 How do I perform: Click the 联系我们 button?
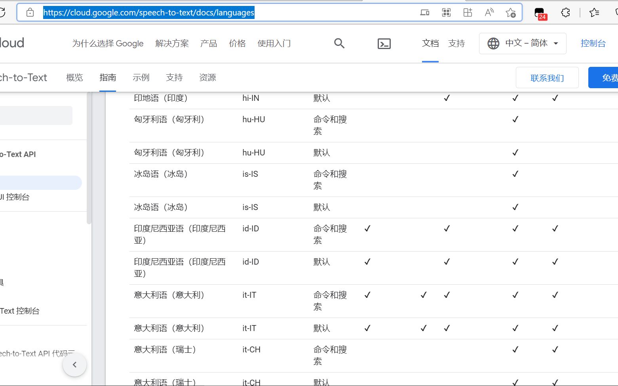click(547, 78)
